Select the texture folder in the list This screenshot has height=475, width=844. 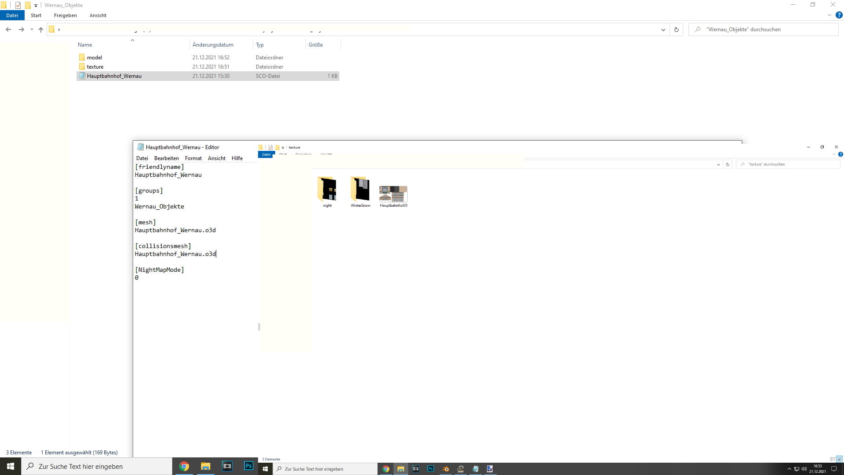(x=95, y=67)
